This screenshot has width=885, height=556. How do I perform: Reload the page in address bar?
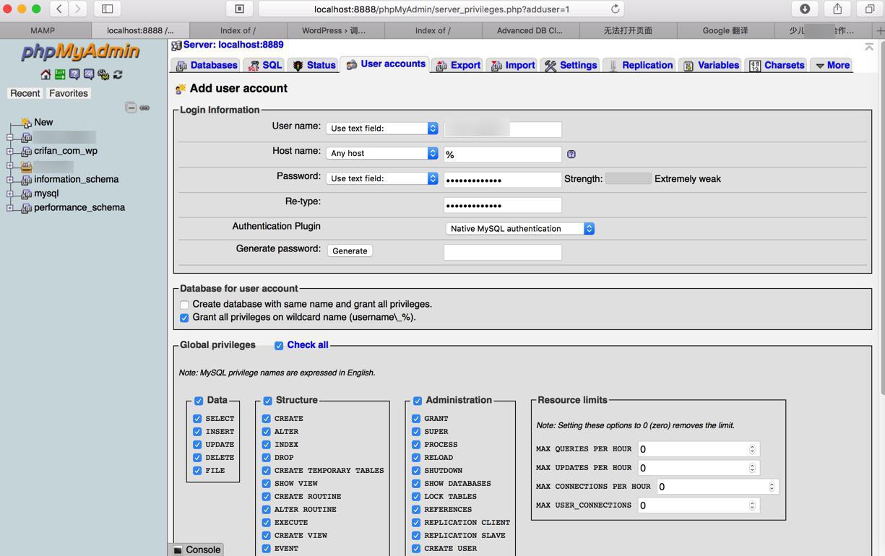616,9
